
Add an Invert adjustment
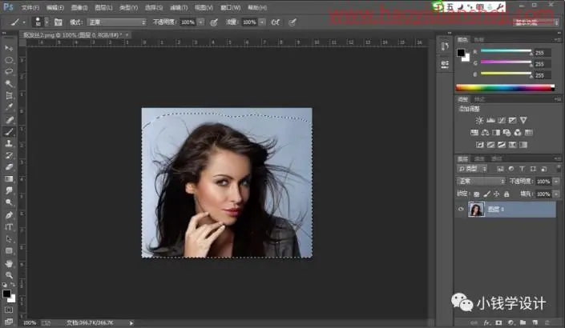point(480,145)
